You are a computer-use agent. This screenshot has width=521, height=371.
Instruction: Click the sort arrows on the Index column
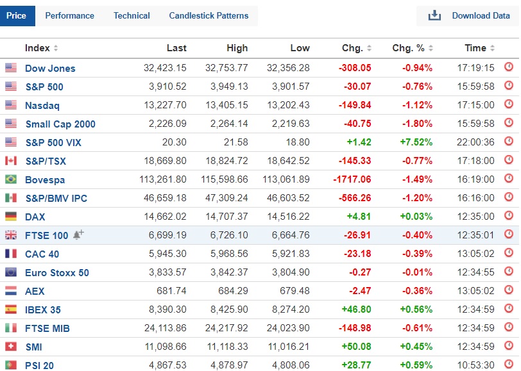tap(56, 47)
